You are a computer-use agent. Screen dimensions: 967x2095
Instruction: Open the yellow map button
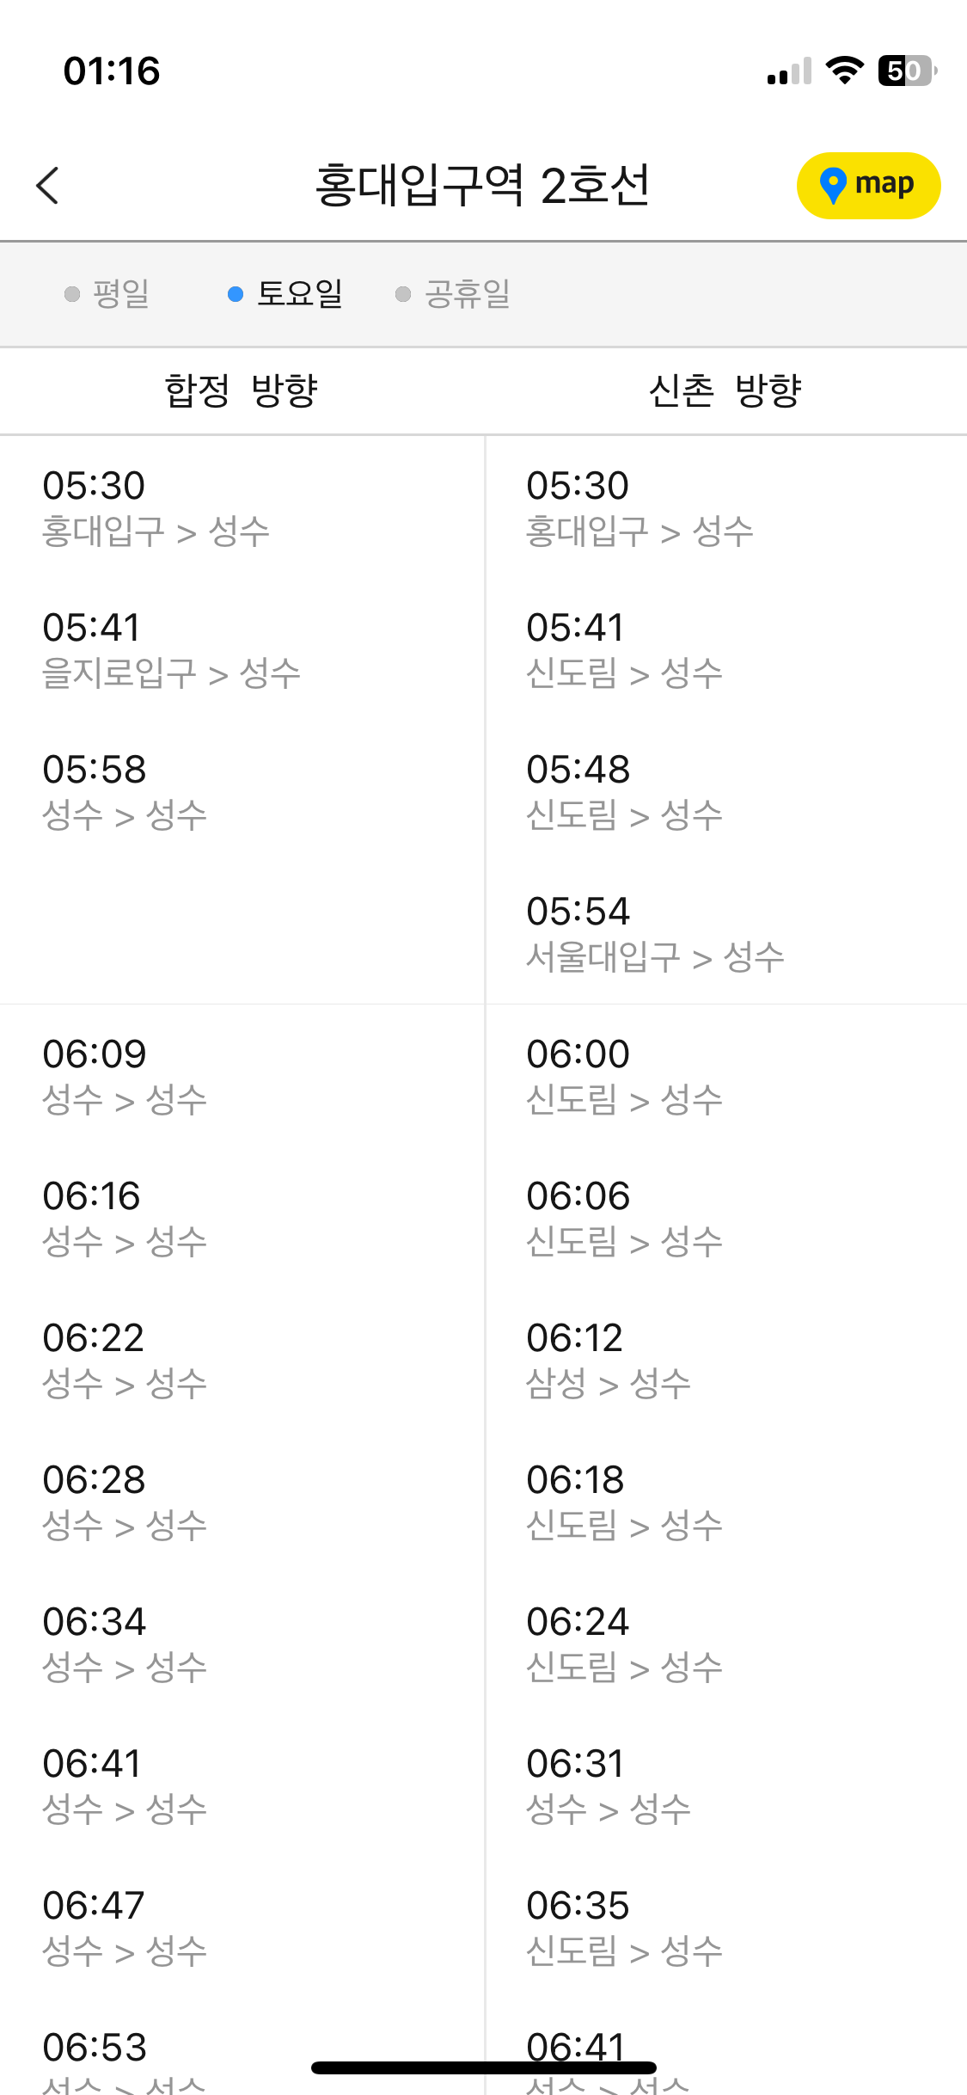[x=868, y=185]
